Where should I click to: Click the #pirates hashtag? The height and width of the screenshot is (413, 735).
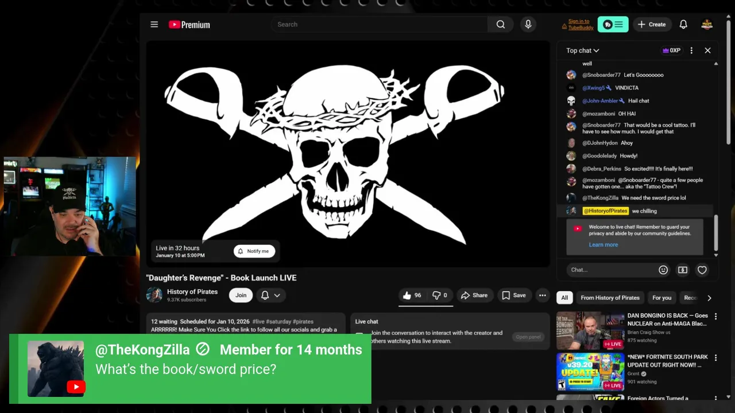pos(303,322)
